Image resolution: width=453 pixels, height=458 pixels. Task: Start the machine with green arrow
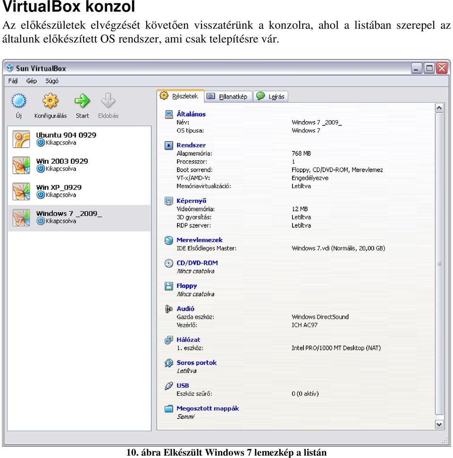(82, 101)
